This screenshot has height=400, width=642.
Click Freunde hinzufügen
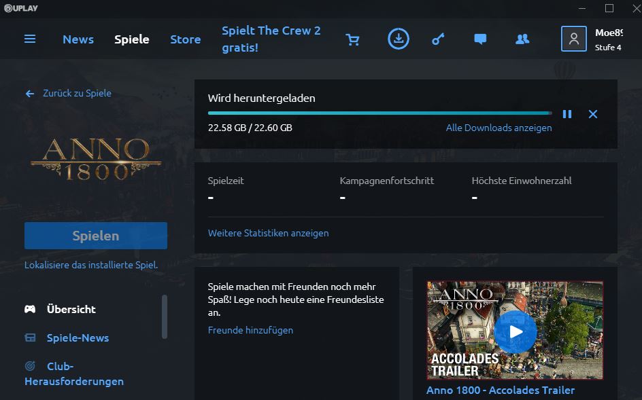pyautogui.click(x=250, y=330)
